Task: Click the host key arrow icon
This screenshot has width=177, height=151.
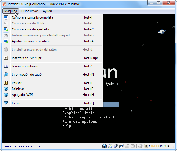Action: 146,146
